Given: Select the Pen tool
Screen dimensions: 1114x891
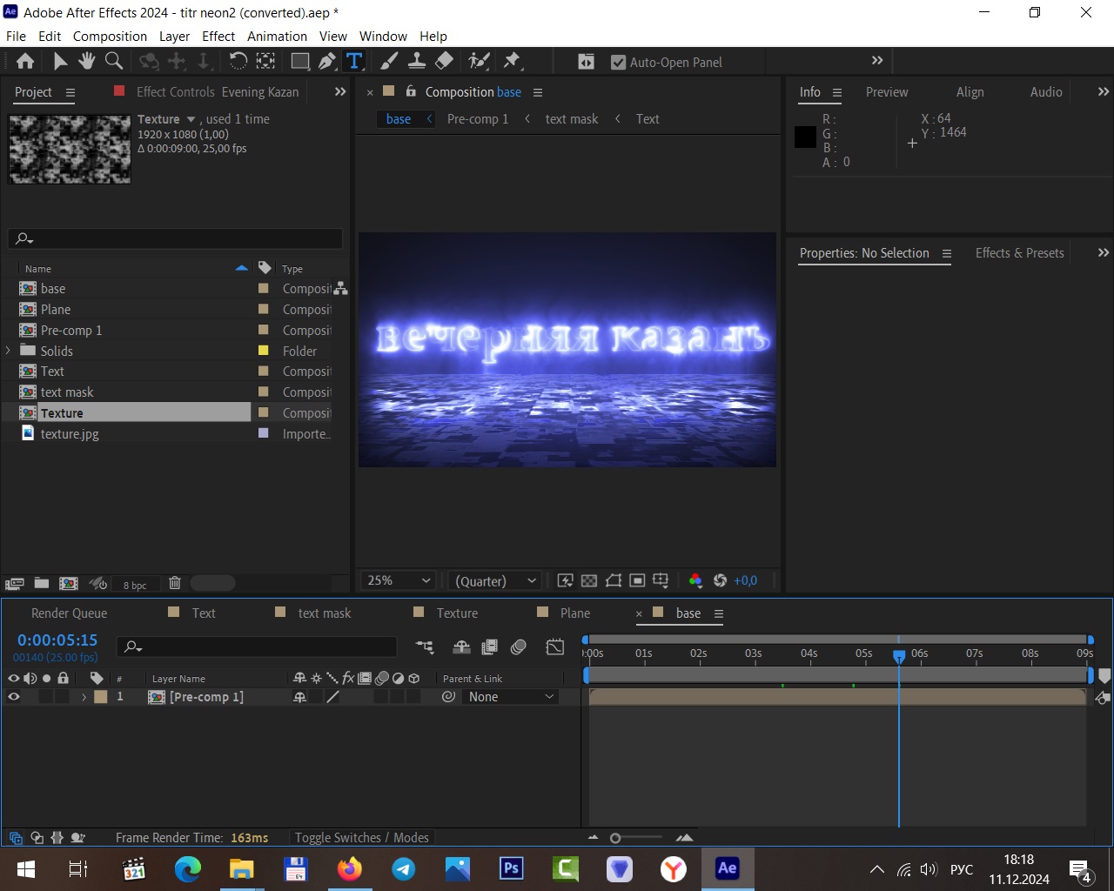Looking at the screenshot, I should pos(326,61).
